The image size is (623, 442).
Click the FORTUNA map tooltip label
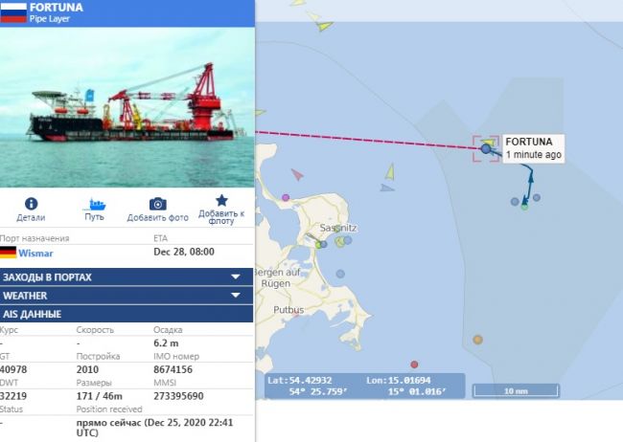coord(533,148)
